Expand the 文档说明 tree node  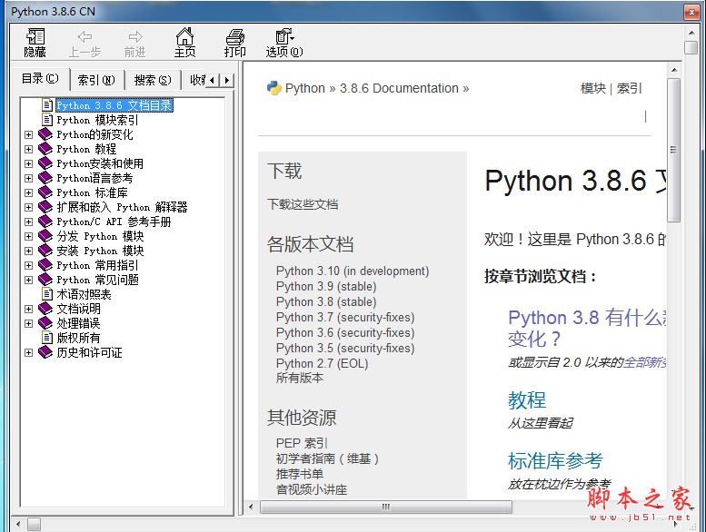point(29,309)
